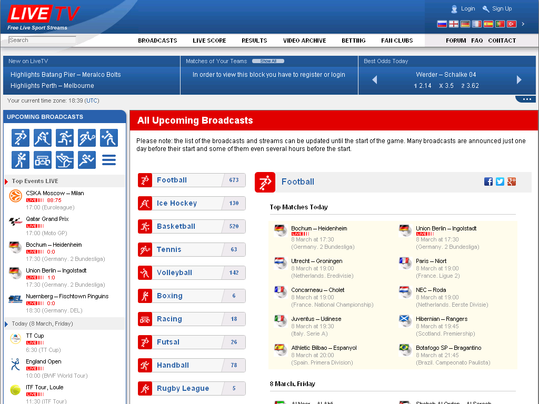The image size is (539, 404).
Task: Expand the three-dots panel button
Action: tap(526, 99)
